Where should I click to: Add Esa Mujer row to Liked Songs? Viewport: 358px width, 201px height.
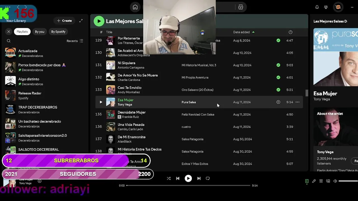coord(278,102)
